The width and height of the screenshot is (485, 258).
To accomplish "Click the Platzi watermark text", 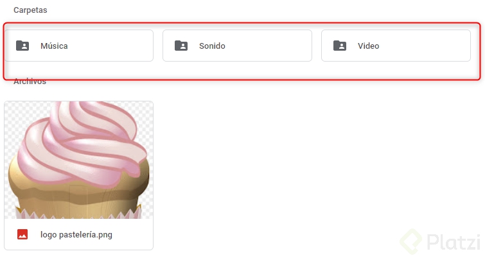I will 454,242.
